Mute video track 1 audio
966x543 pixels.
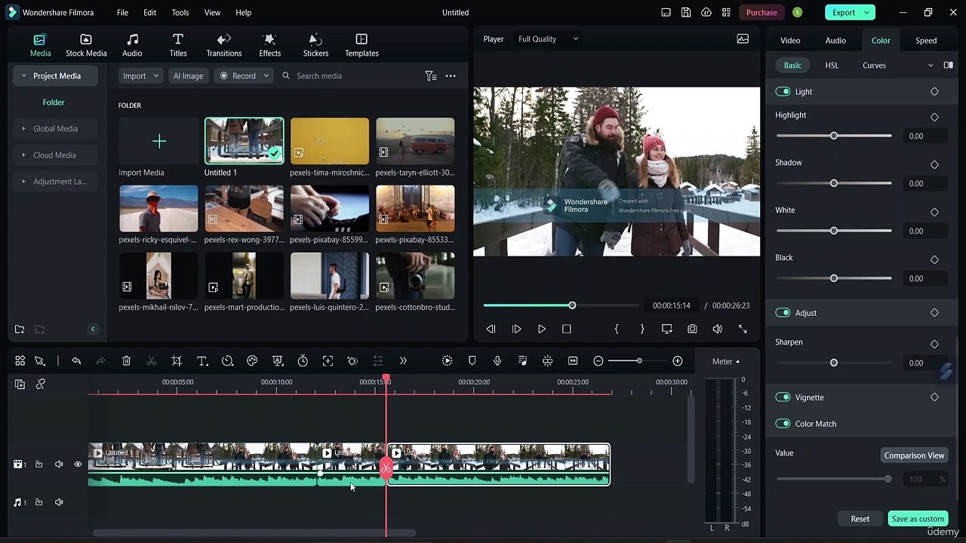coord(59,465)
